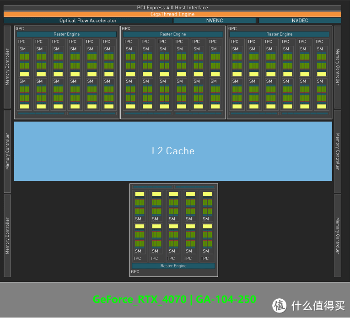
Task: Click the blue L2 Cache block
Action: coord(173,151)
